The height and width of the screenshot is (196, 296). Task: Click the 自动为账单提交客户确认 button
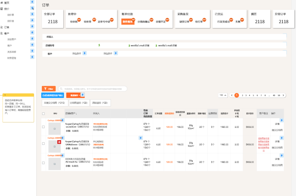[x=53, y=95]
